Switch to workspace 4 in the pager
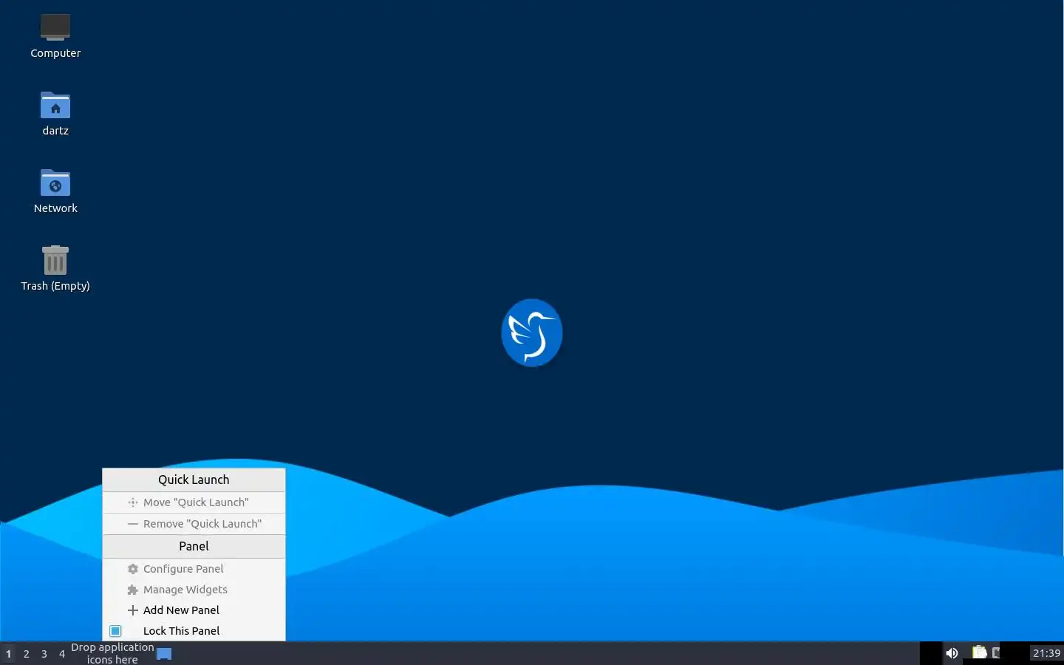 [x=61, y=654]
